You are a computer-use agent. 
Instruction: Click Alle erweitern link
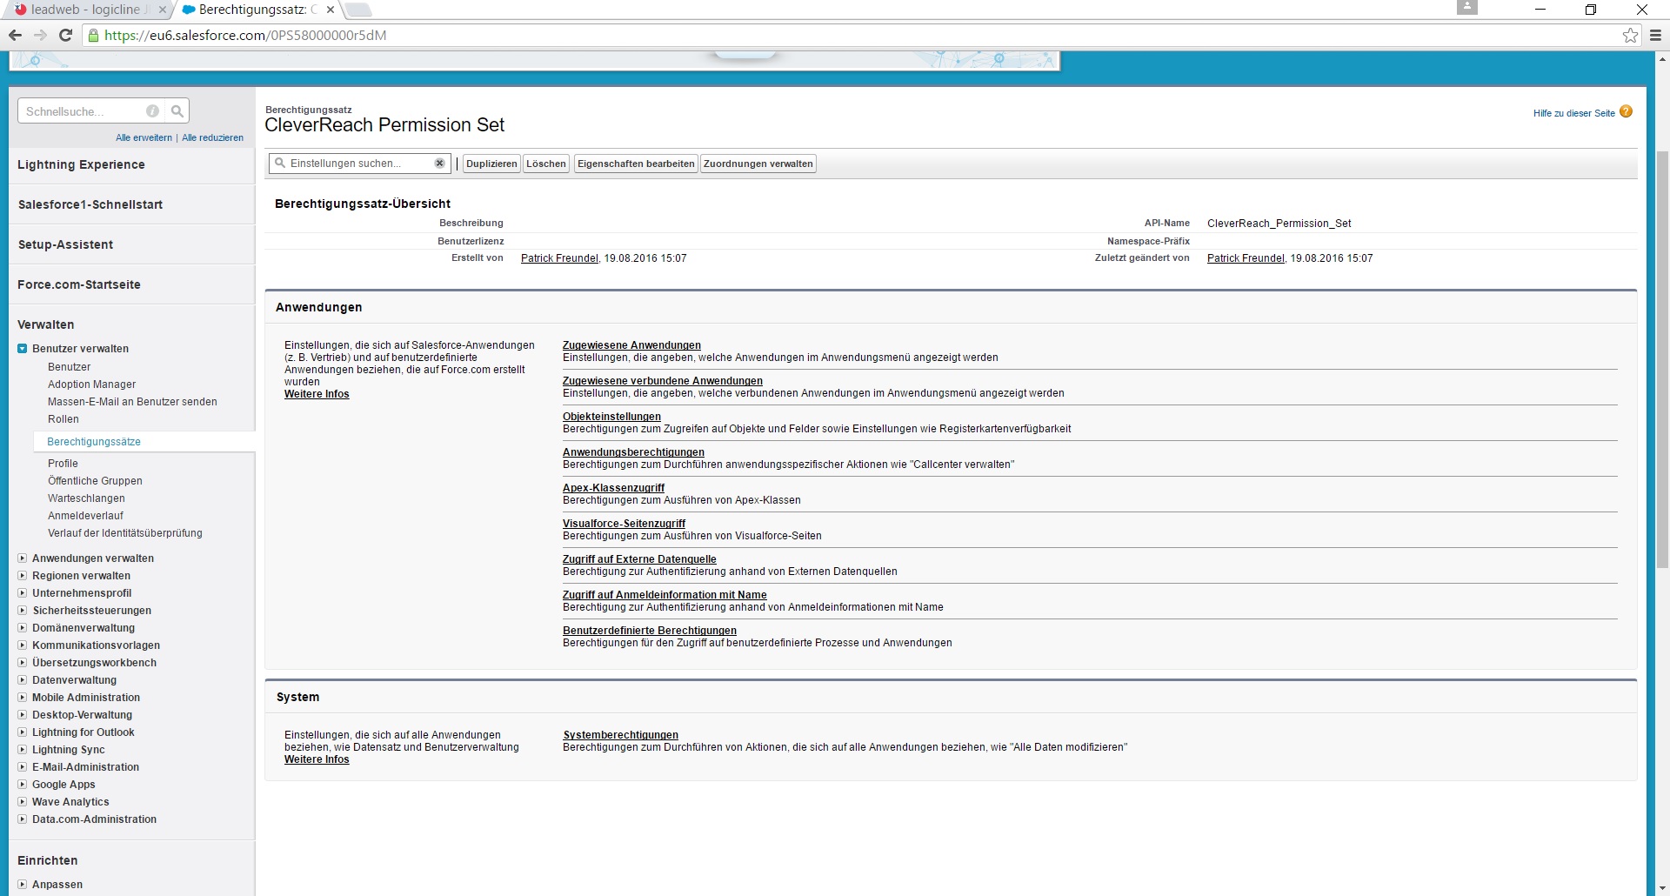click(x=144, y=137)
